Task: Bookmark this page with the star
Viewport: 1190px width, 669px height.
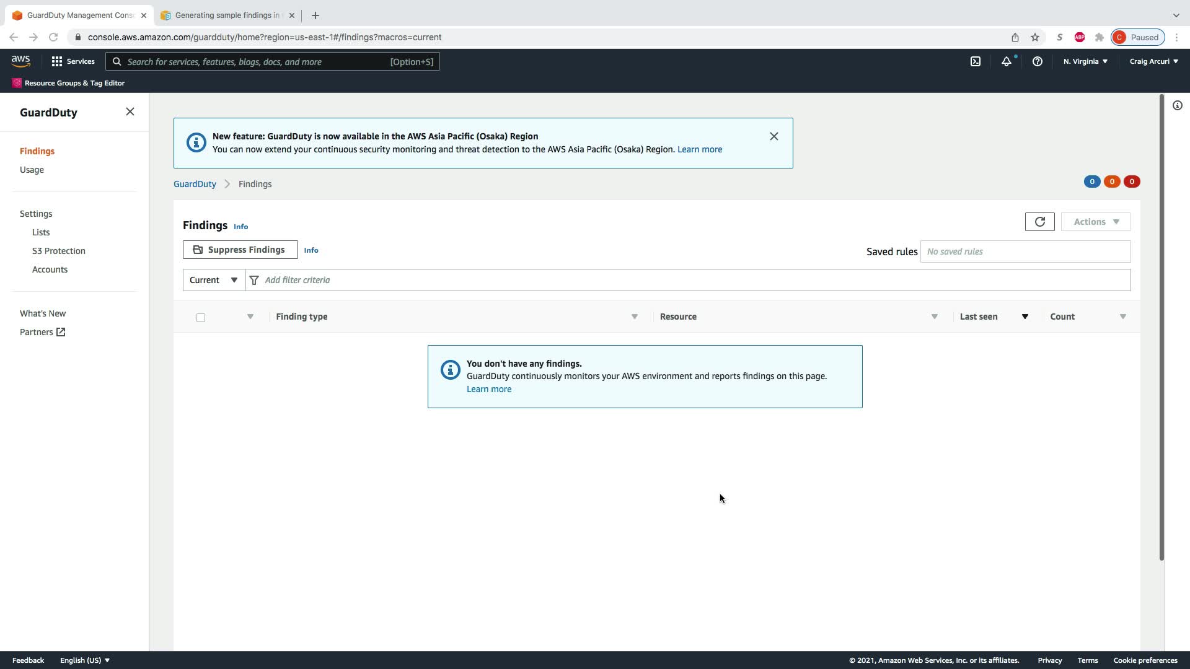Action: point(1034,37)
